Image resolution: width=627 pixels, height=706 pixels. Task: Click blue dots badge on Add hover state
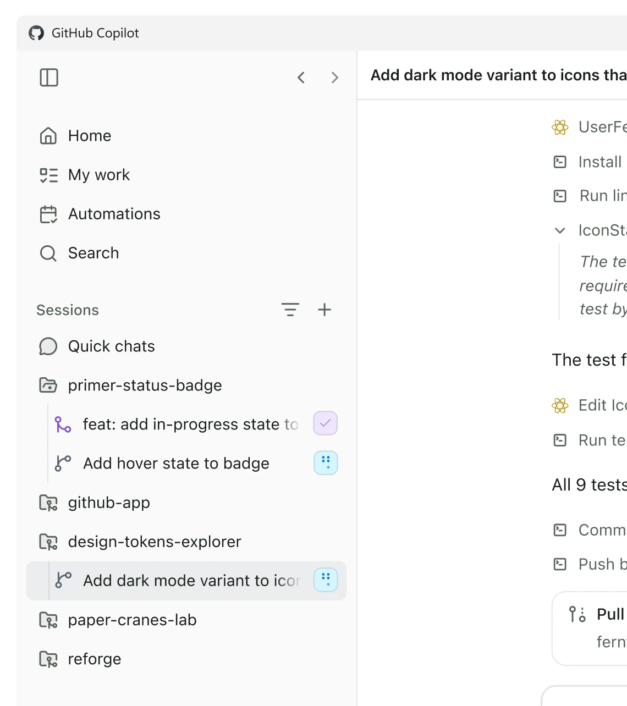pos(326,463)
